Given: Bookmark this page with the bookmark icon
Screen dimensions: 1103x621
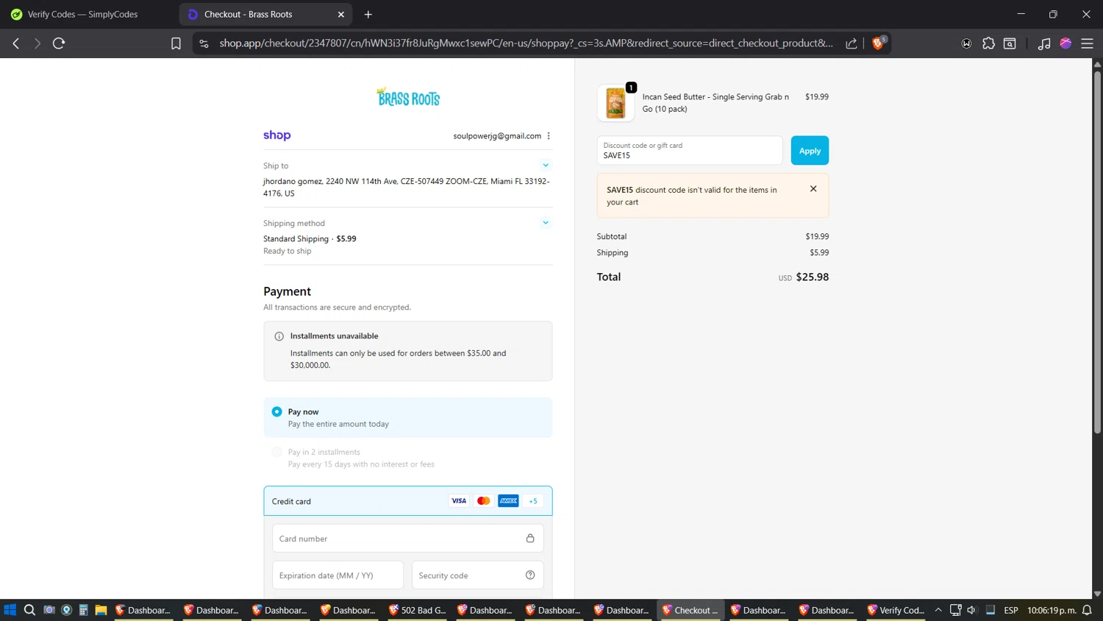Looking at the screenshot, I should [x=176, y=43].
